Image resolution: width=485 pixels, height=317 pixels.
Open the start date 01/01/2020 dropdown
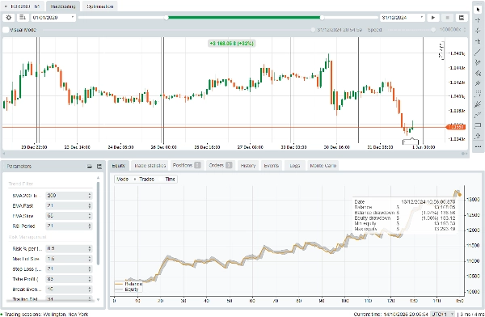click(x=53, y=18)
